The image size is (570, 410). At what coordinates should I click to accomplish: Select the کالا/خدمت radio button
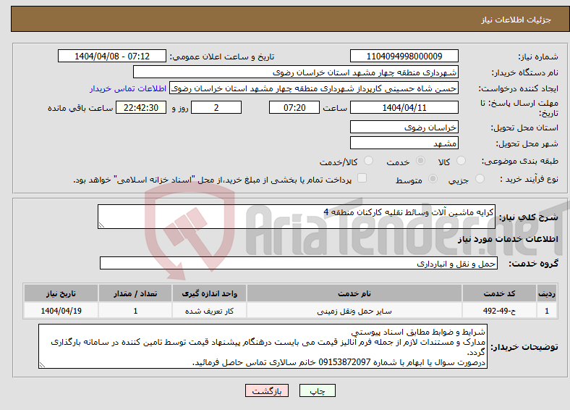click(x=368, y=161)
